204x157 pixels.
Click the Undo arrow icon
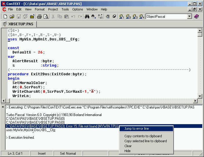click(73, 17)
